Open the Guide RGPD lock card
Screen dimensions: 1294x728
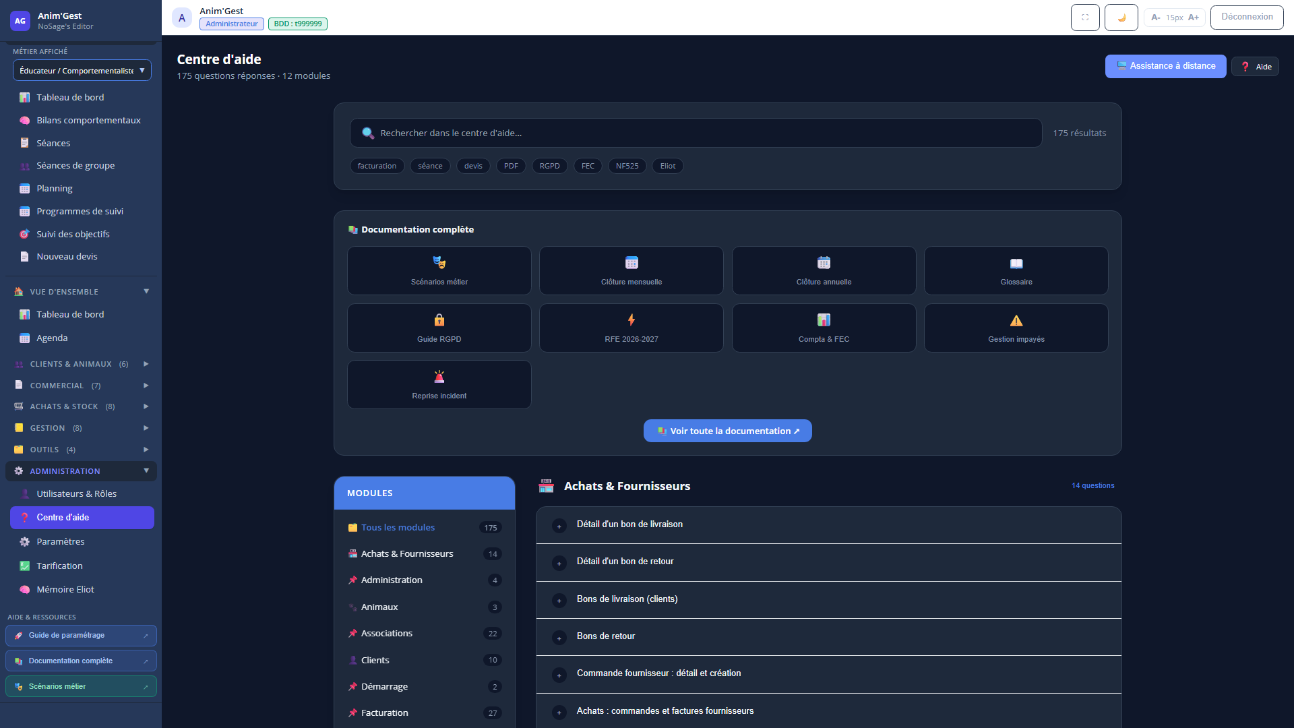pyautogui.click(x=439, y=328)
